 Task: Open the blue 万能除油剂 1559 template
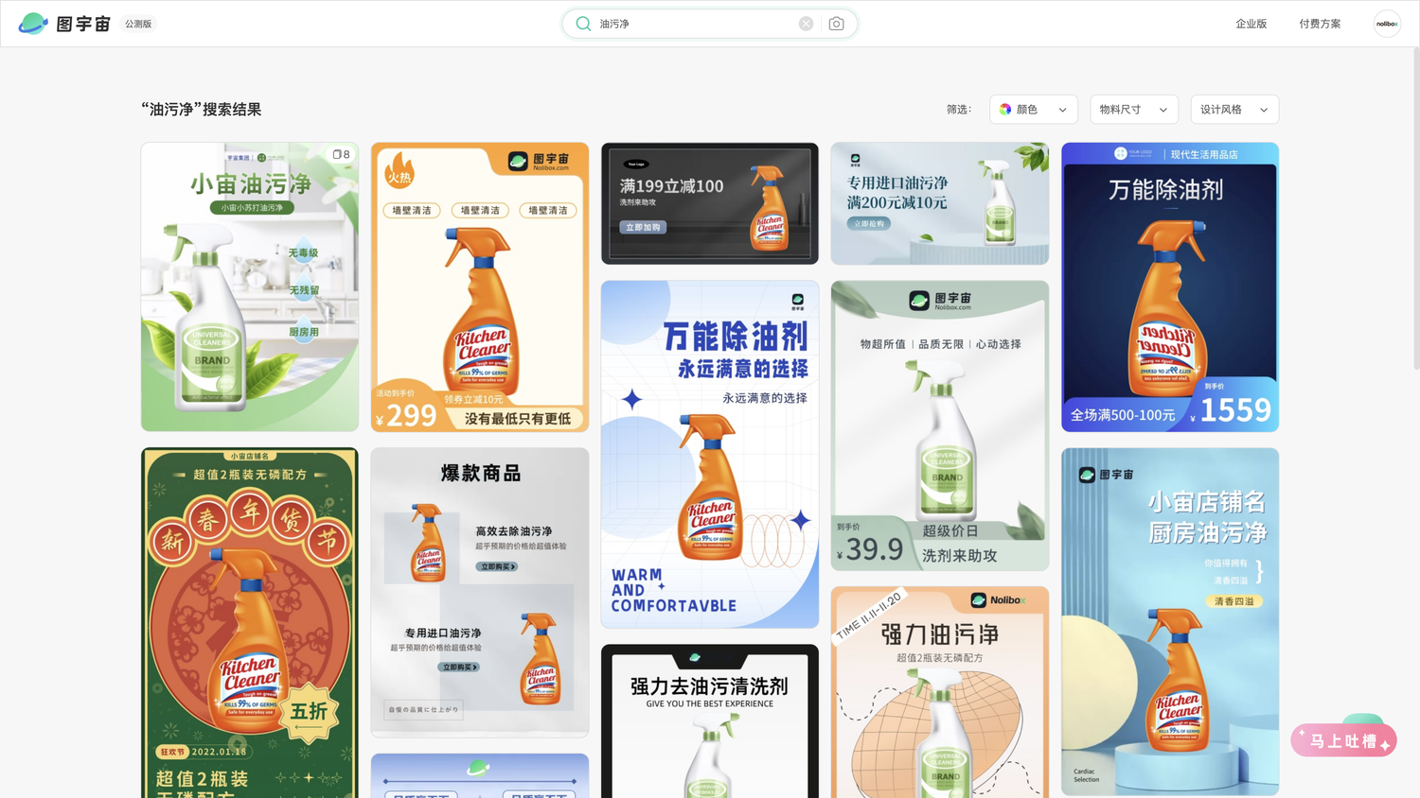tap(1170, 287)
